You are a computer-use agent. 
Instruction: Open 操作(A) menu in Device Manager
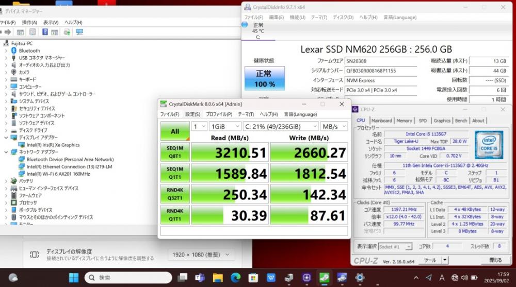point(29,22)
